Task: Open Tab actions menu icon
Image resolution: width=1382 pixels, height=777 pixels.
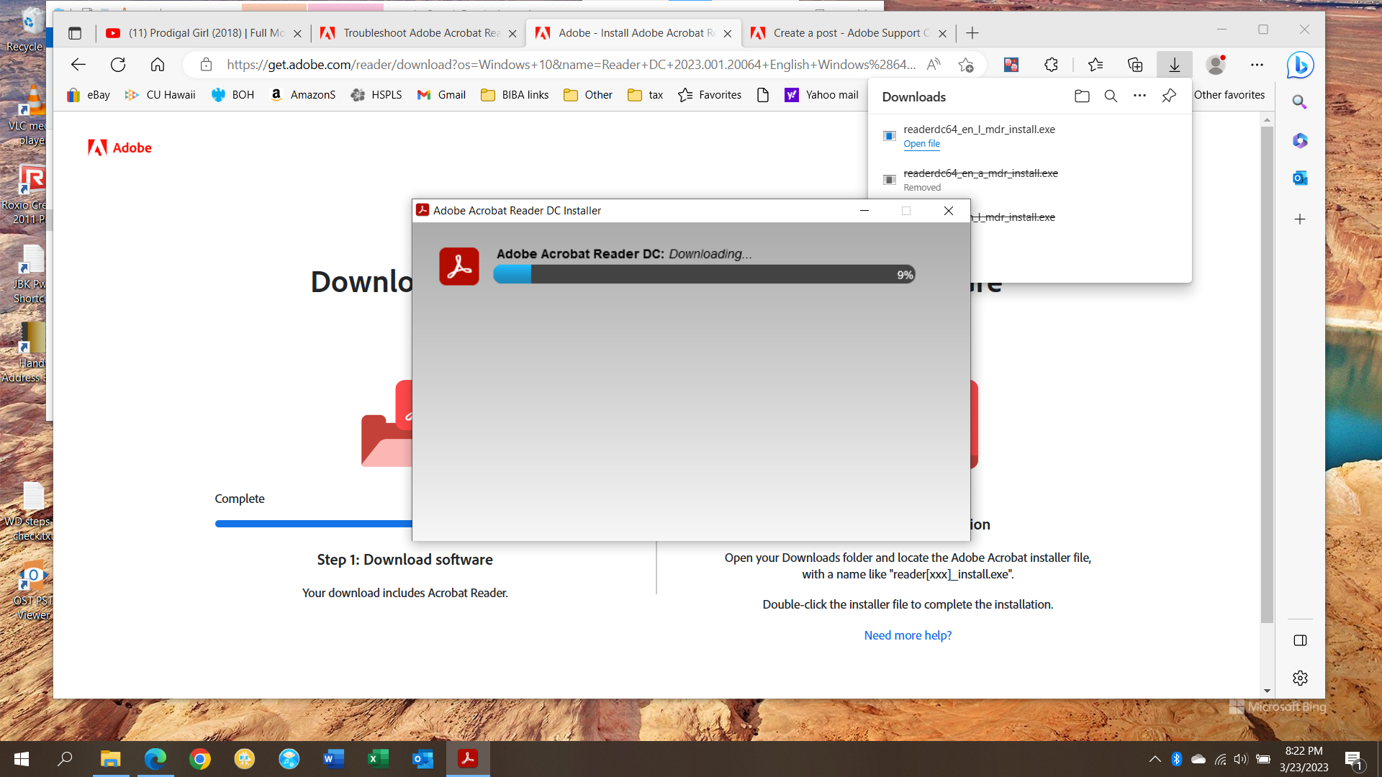Action: (75, 33)
